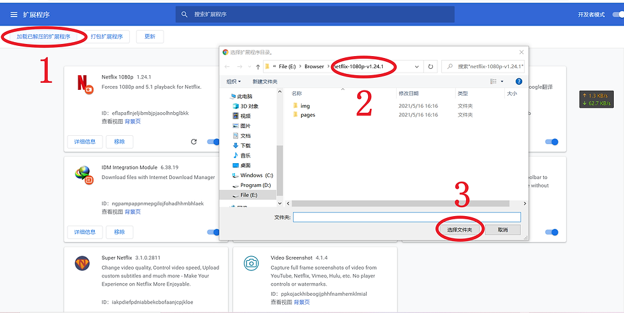Open 详细信息 for IDM Integration Module
Viewport: 624px width, 313px height.
pyautogui.click(x=85, y=232)
